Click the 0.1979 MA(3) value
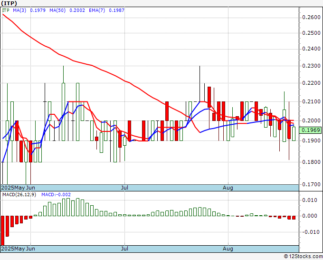Viewport: 323px width, 260px height. pos(38,10)
